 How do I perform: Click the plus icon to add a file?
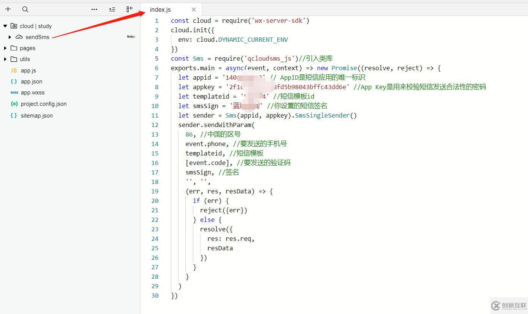tap(8, 9)
